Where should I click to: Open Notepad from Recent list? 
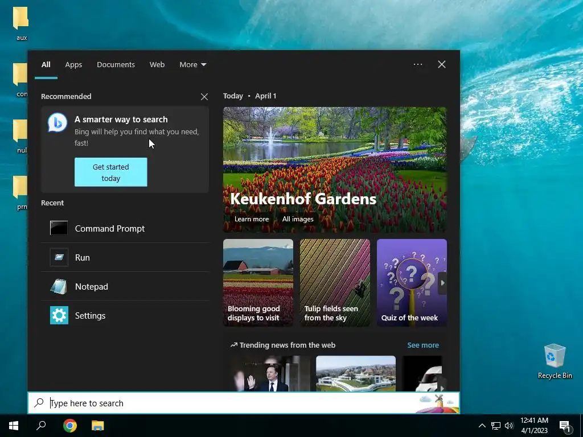[125, 287]
